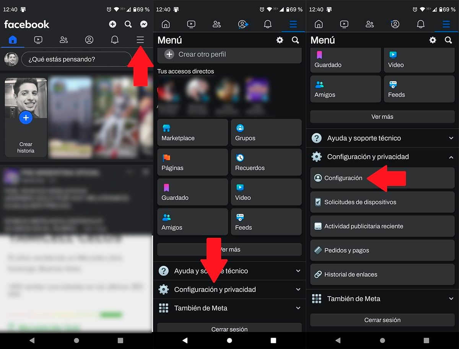Viewport: 459px width, 349px height.
Task: Tap Friends icon in the middle screen's top bar
Action: point(217,24)
